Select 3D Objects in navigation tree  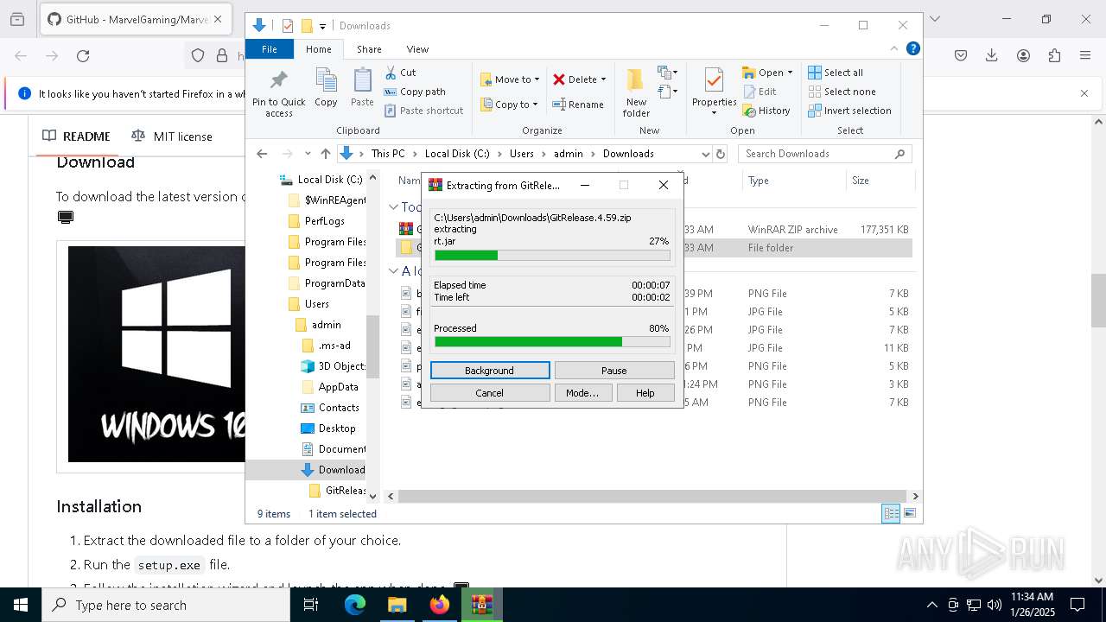click(334, 366)
